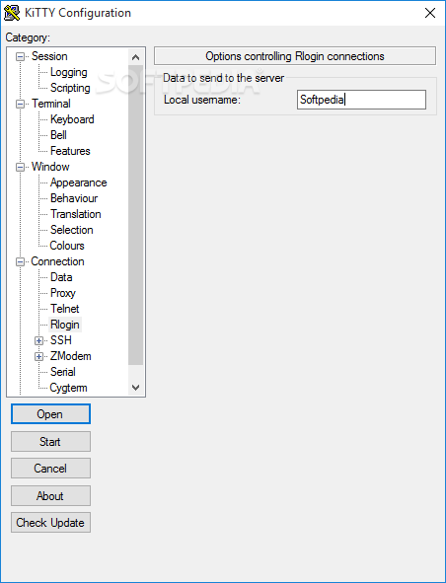Open the Scripting category
The height and width of the screenshot is (583, 446).
click(x=70, y=88)
